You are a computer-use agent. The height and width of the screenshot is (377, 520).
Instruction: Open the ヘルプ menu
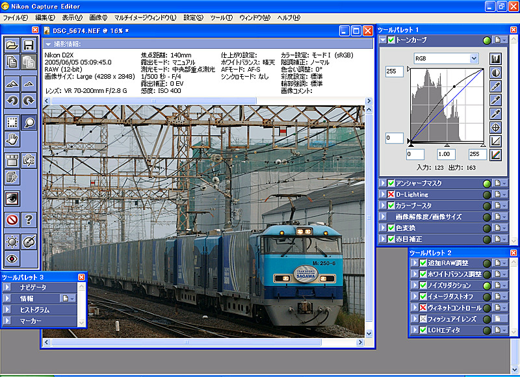coord(289,18)
